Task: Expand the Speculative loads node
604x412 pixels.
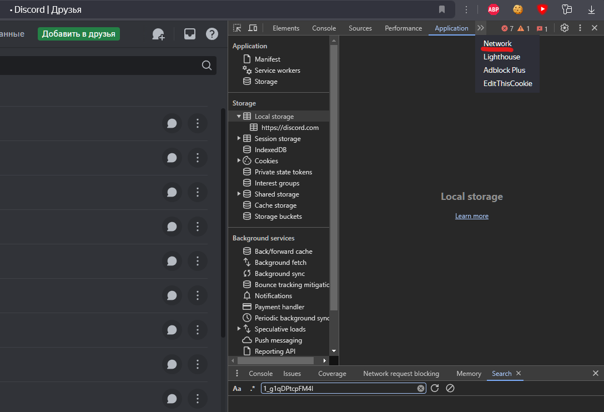Action: coord(239,328)
